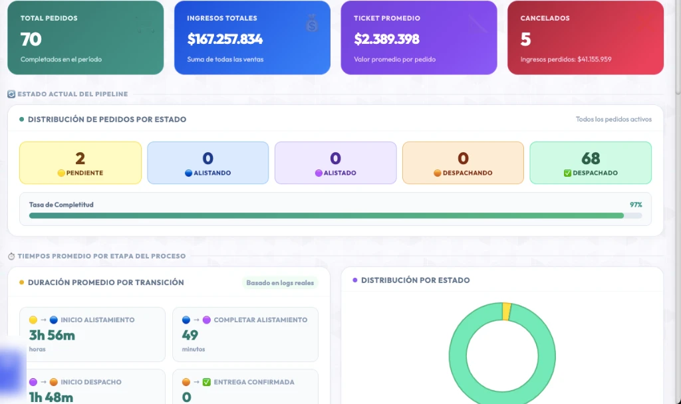Screen dimensions: 681x404
Task: Click the Pendiente count of 2
Action: tap(80, 158)
